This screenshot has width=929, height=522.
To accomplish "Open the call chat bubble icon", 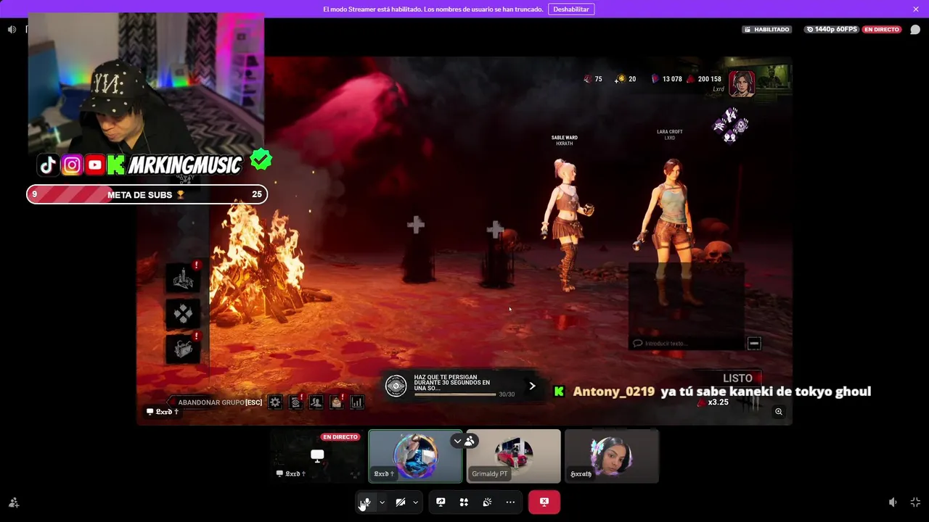I will coord(915,30).
